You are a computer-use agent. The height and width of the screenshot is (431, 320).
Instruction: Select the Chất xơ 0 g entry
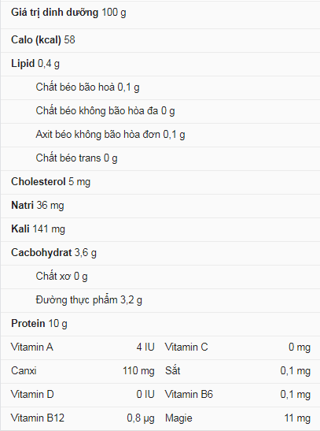tap(160, 277)
